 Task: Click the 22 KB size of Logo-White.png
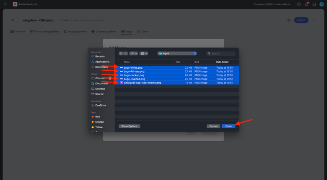pyautogui.click(x=188, y=67)
